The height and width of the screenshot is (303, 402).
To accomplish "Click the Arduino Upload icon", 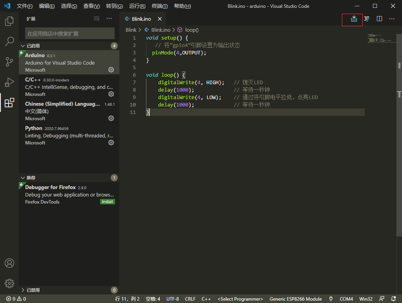I will coord(354,19).
